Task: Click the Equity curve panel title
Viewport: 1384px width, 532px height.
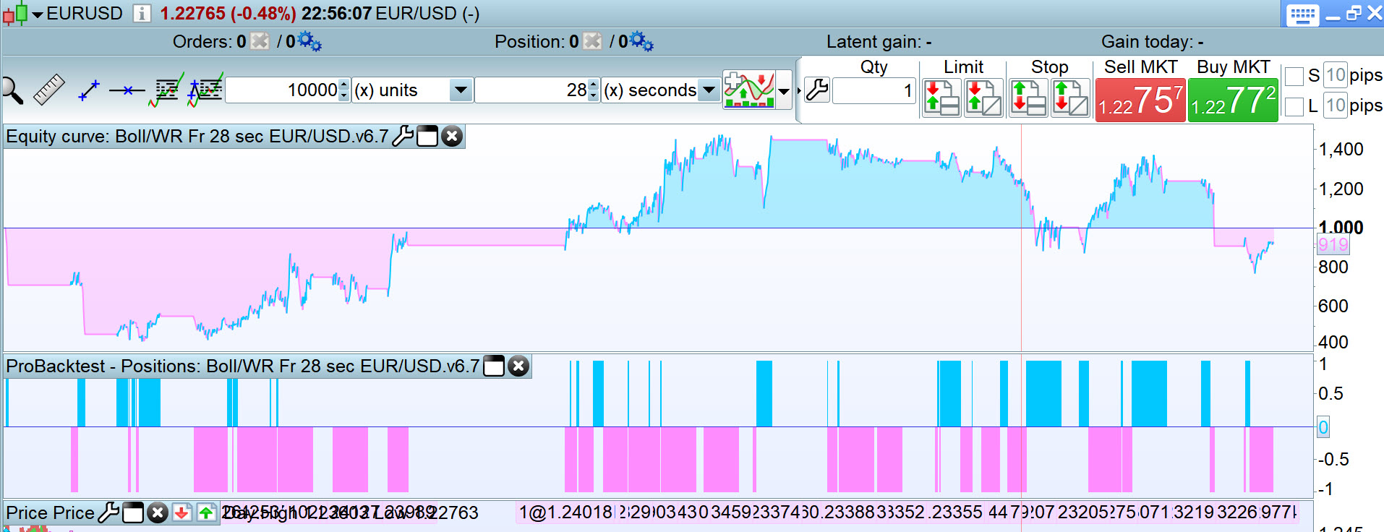Action: coord(197,136)
